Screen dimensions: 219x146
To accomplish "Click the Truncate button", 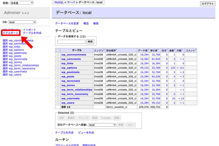I will (x=106, y=118).
